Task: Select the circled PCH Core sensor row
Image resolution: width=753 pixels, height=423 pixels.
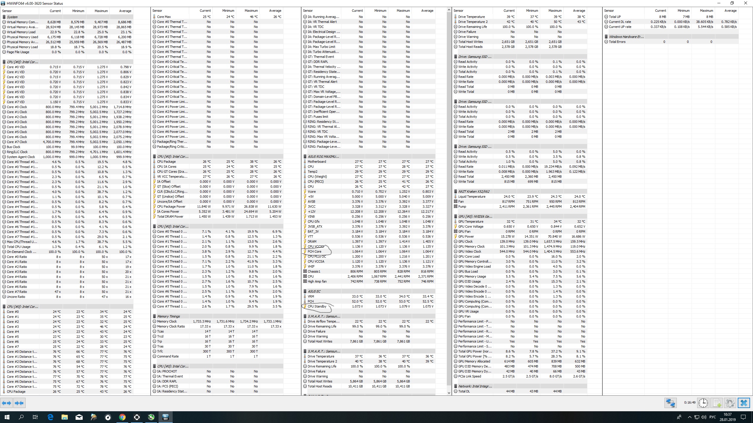Action: [314, 251]
